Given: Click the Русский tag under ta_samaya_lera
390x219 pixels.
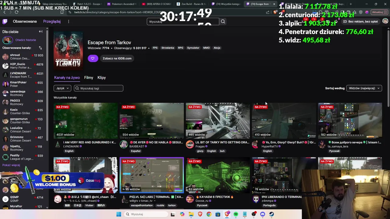Looking at the screenshot, I should click(334, 151).
